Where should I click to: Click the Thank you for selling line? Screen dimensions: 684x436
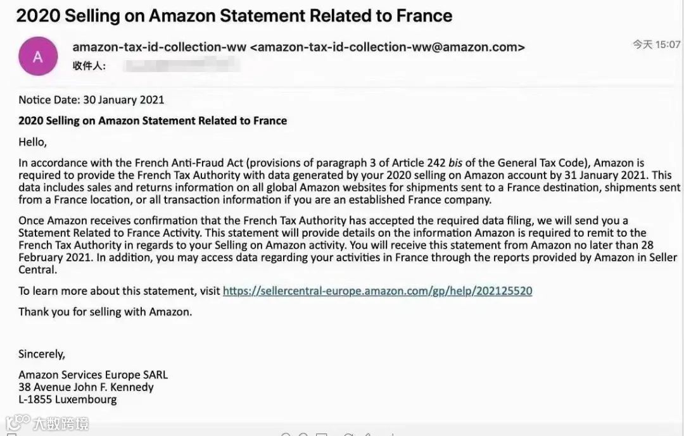(x=105, y=312)
